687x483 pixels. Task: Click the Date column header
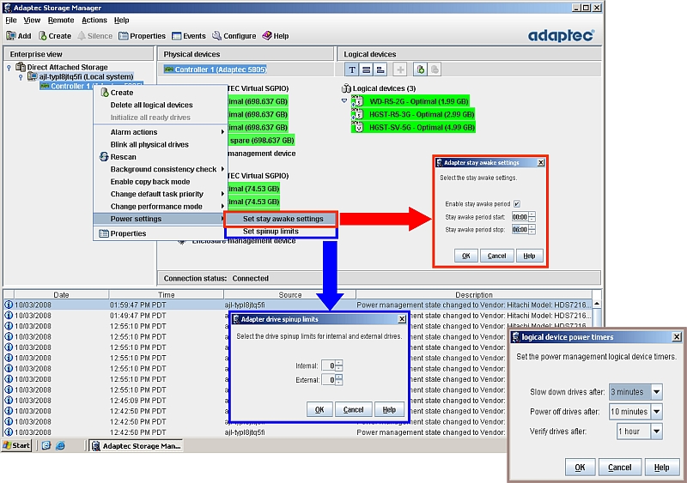coord(61,295)
